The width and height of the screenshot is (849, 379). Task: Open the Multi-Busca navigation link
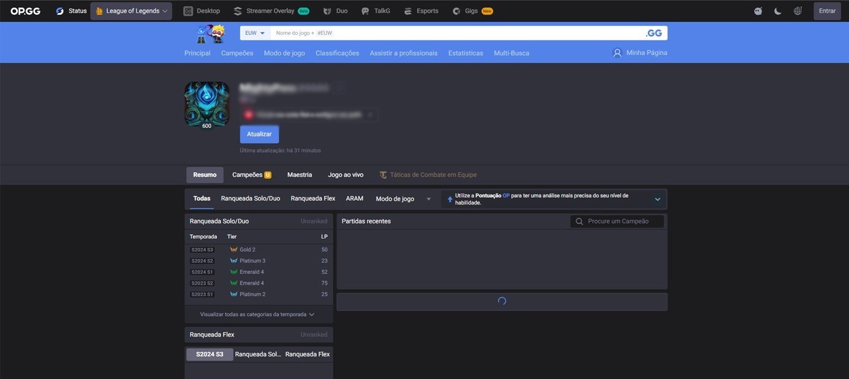pos(512,53)
